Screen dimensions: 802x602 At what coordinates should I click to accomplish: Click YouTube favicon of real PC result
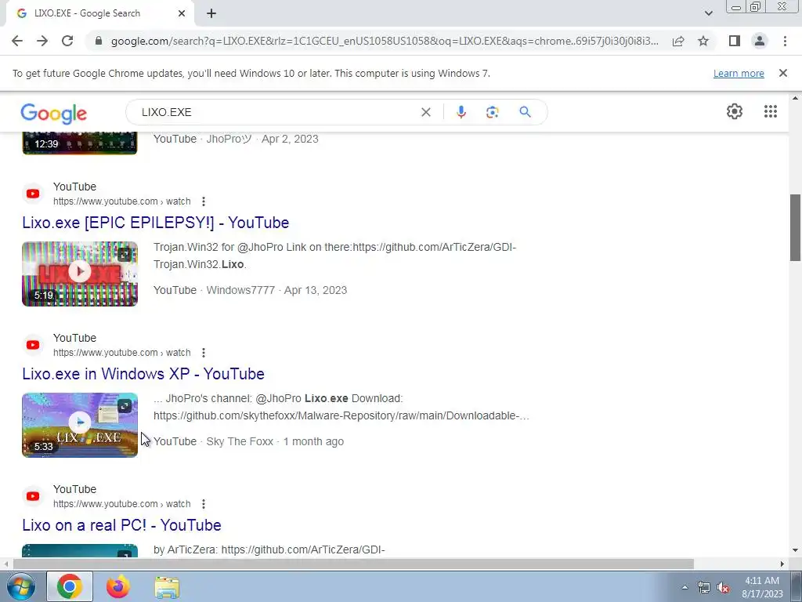coord(33,496)
